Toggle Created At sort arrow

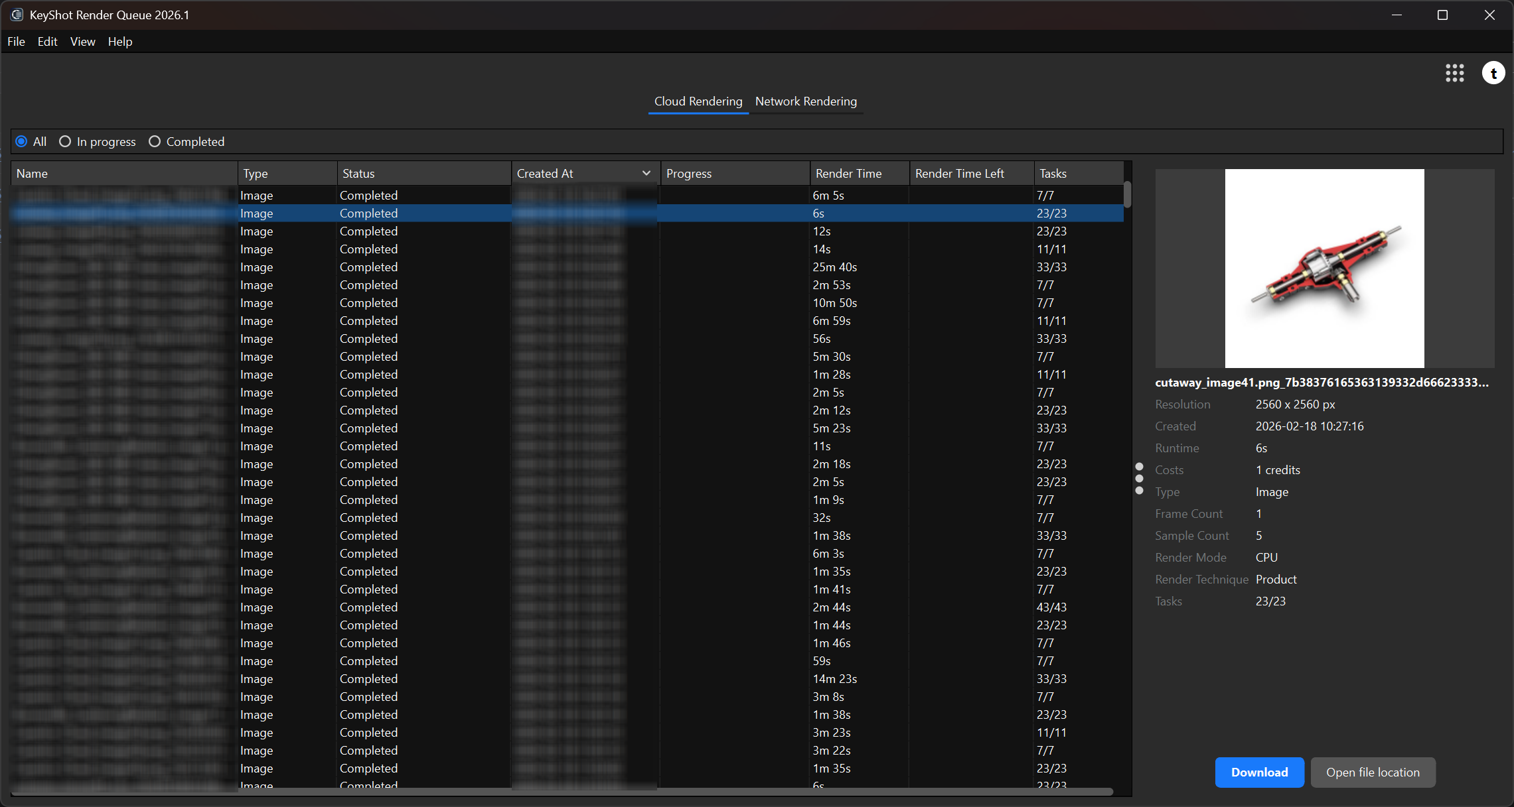[x=646, y=174]
